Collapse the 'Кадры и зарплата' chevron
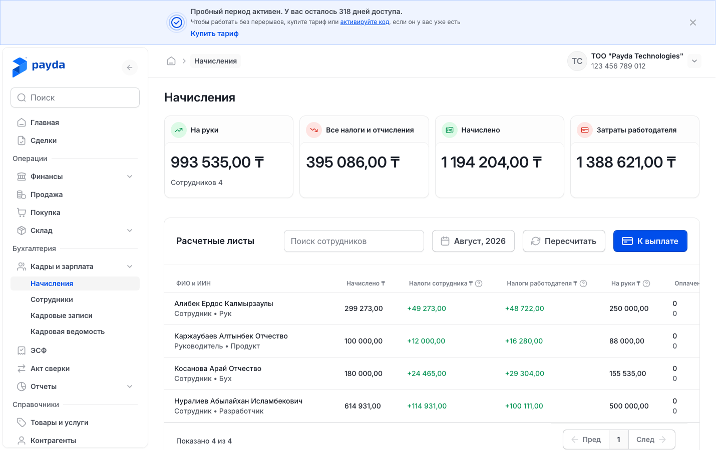Image resolution: width=721 pixels, height=450 pixels. tap(130, 266)
